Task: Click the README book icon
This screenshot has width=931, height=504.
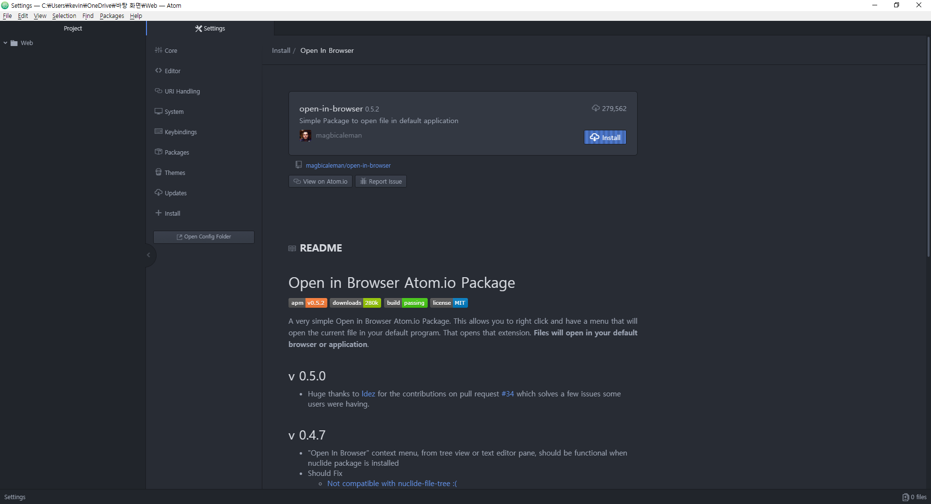Action: click(x=292, y=248)
